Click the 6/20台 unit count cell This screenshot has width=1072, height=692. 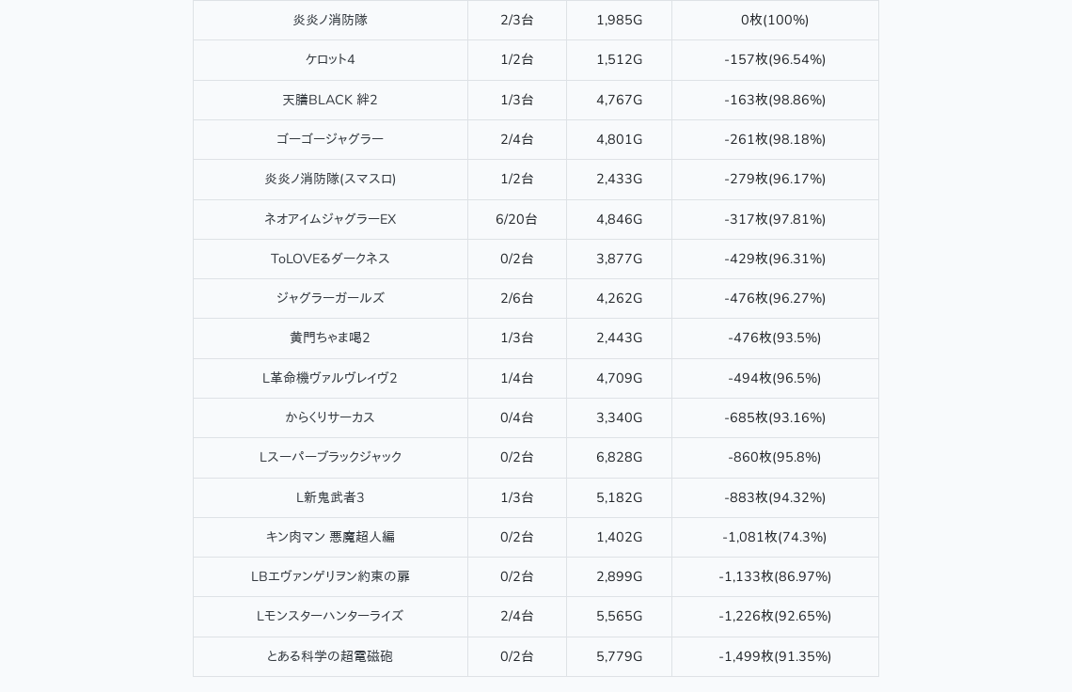[516, 219]
